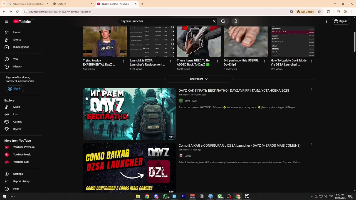Open Report history in the sidebar
This screenshot has height=200, width=356.
pyautogui.click(x=21, y=181)
